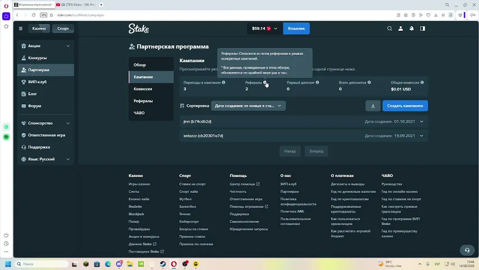Open the hamburger menu icon
Viewport: 479px width, 270px height.
20,29
